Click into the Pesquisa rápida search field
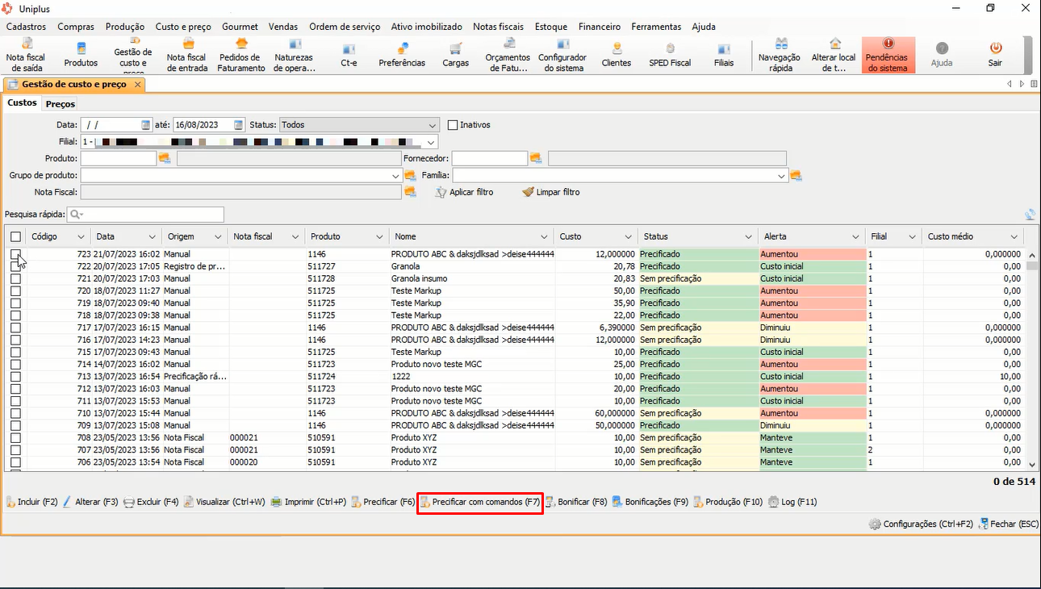1041x589 pixels. pyautogui.click(x=145, y=215)
